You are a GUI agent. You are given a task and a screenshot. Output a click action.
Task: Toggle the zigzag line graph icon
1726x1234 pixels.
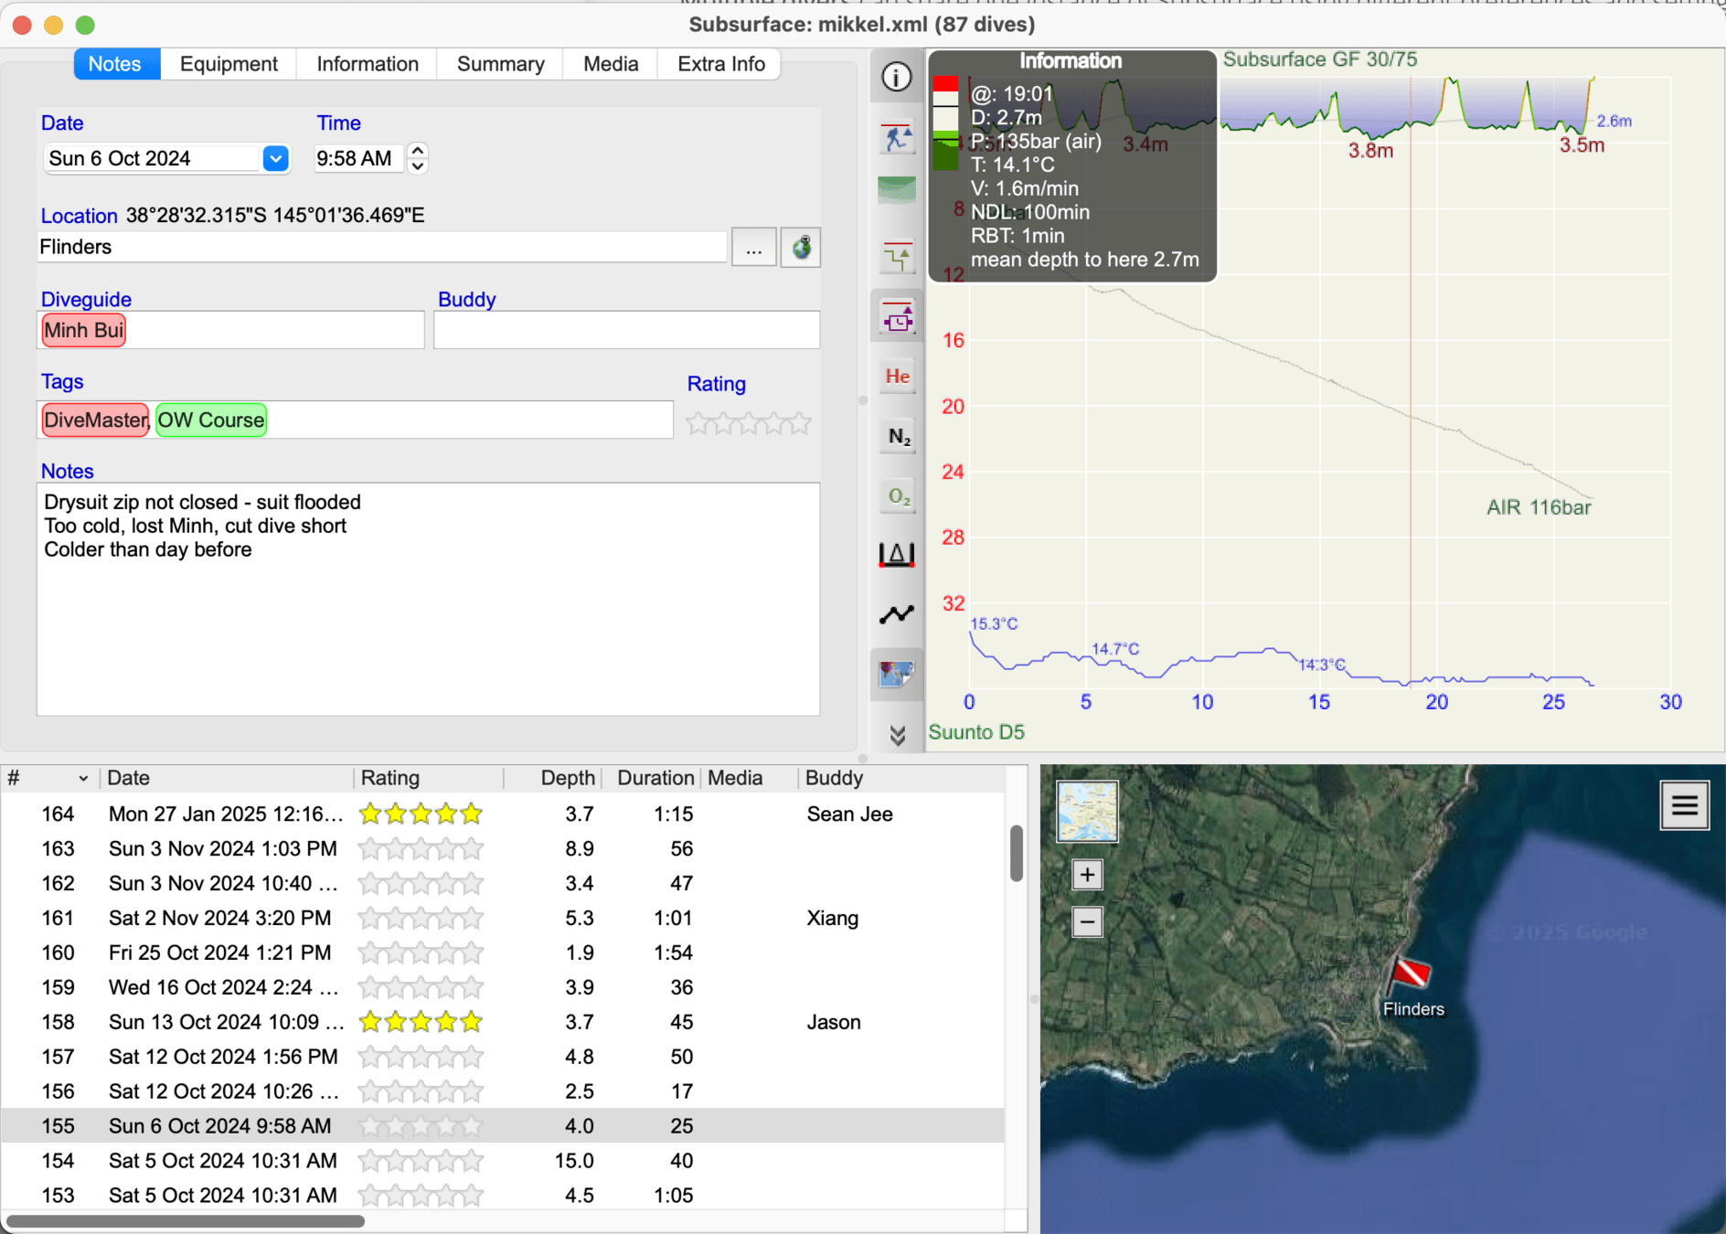coord(897,614)
